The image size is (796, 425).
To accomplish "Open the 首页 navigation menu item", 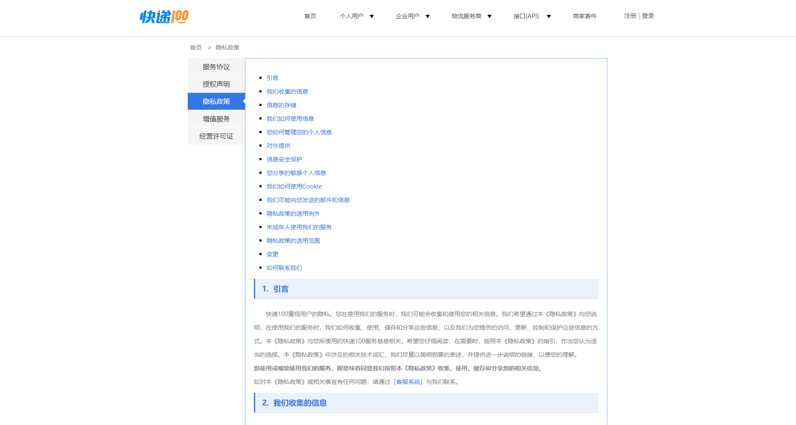I will click(x=309, y=16).
